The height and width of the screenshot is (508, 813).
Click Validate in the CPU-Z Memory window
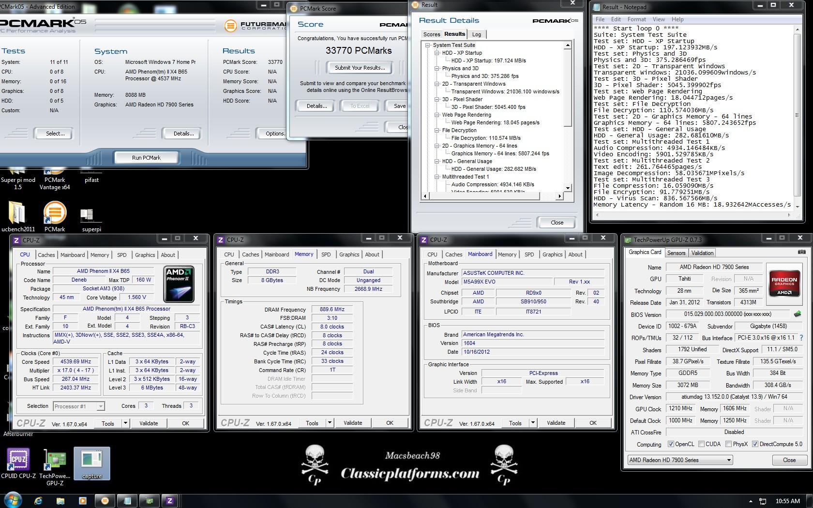pyautogui.click(x=353, y=423)
